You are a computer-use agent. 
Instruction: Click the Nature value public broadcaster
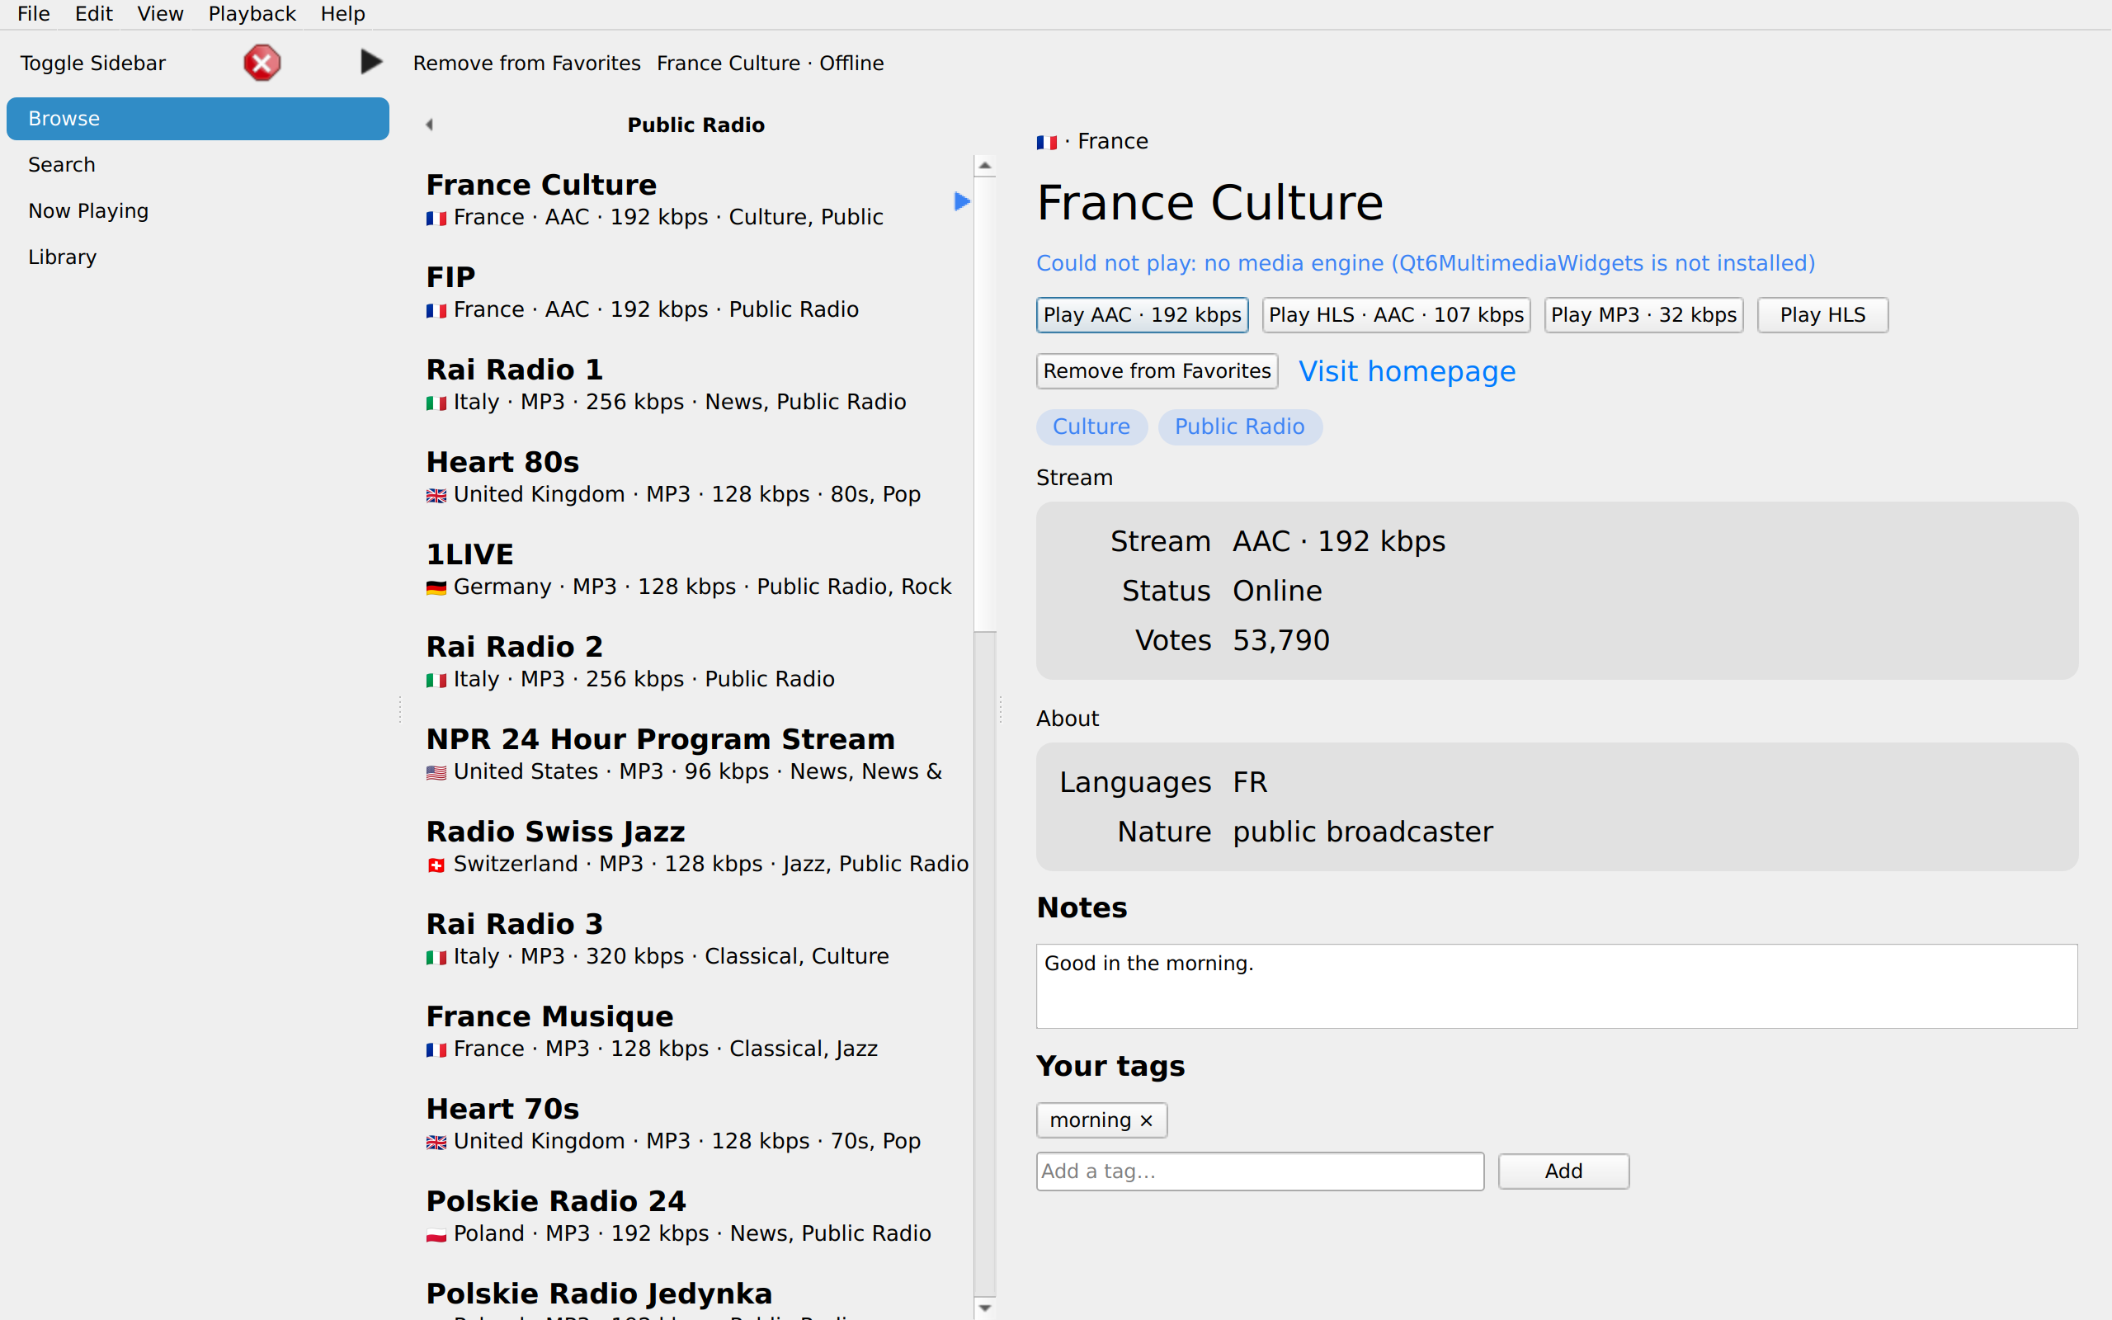[1363, 832]
